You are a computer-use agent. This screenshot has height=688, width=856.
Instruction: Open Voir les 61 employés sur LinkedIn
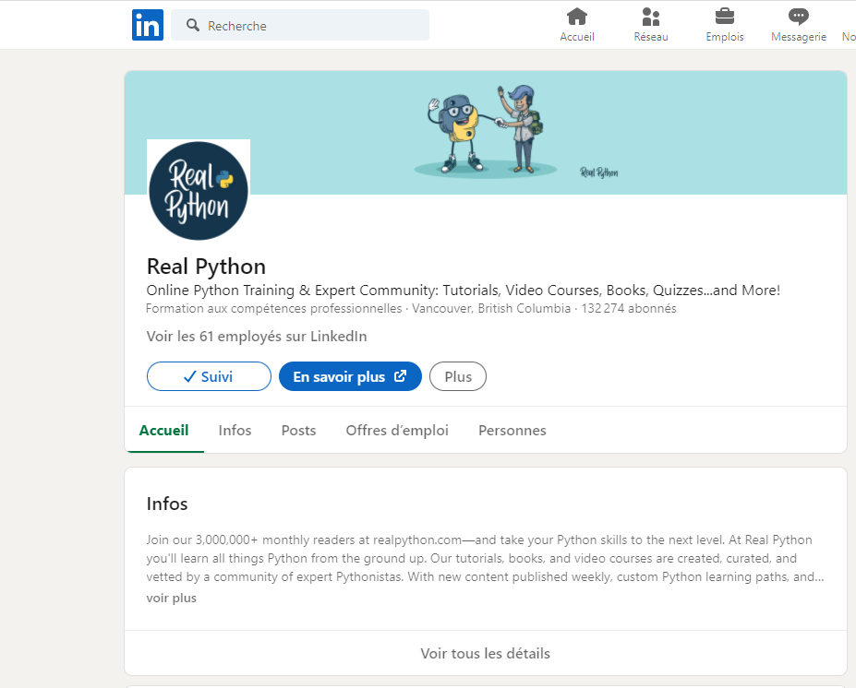pos(257,337)
